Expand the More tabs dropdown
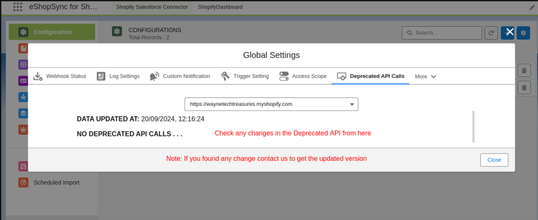 click(426, 76)
